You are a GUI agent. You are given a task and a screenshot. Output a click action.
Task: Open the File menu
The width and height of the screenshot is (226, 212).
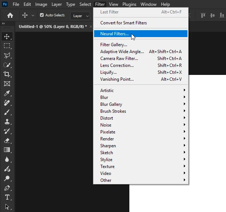(16, 4)
